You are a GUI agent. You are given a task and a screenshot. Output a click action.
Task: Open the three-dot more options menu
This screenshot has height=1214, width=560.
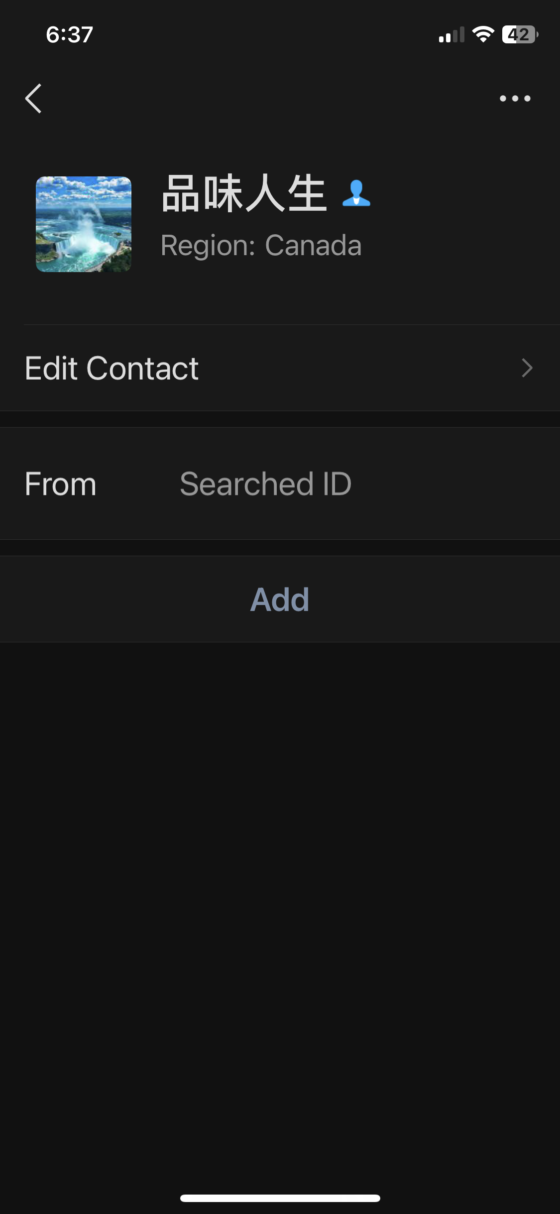(515, 99)
